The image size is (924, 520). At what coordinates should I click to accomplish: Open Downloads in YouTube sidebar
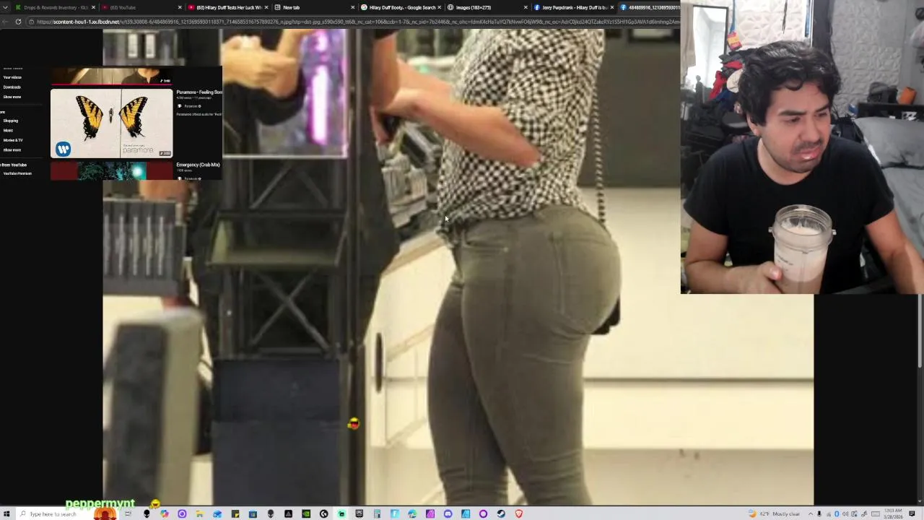tap(12, 87)
